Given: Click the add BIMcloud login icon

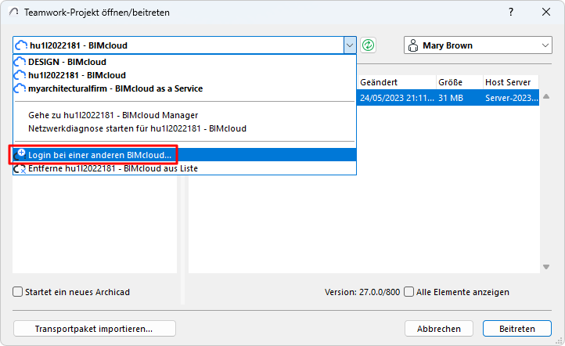Looking at the screenshot, I should coord(20,154).
